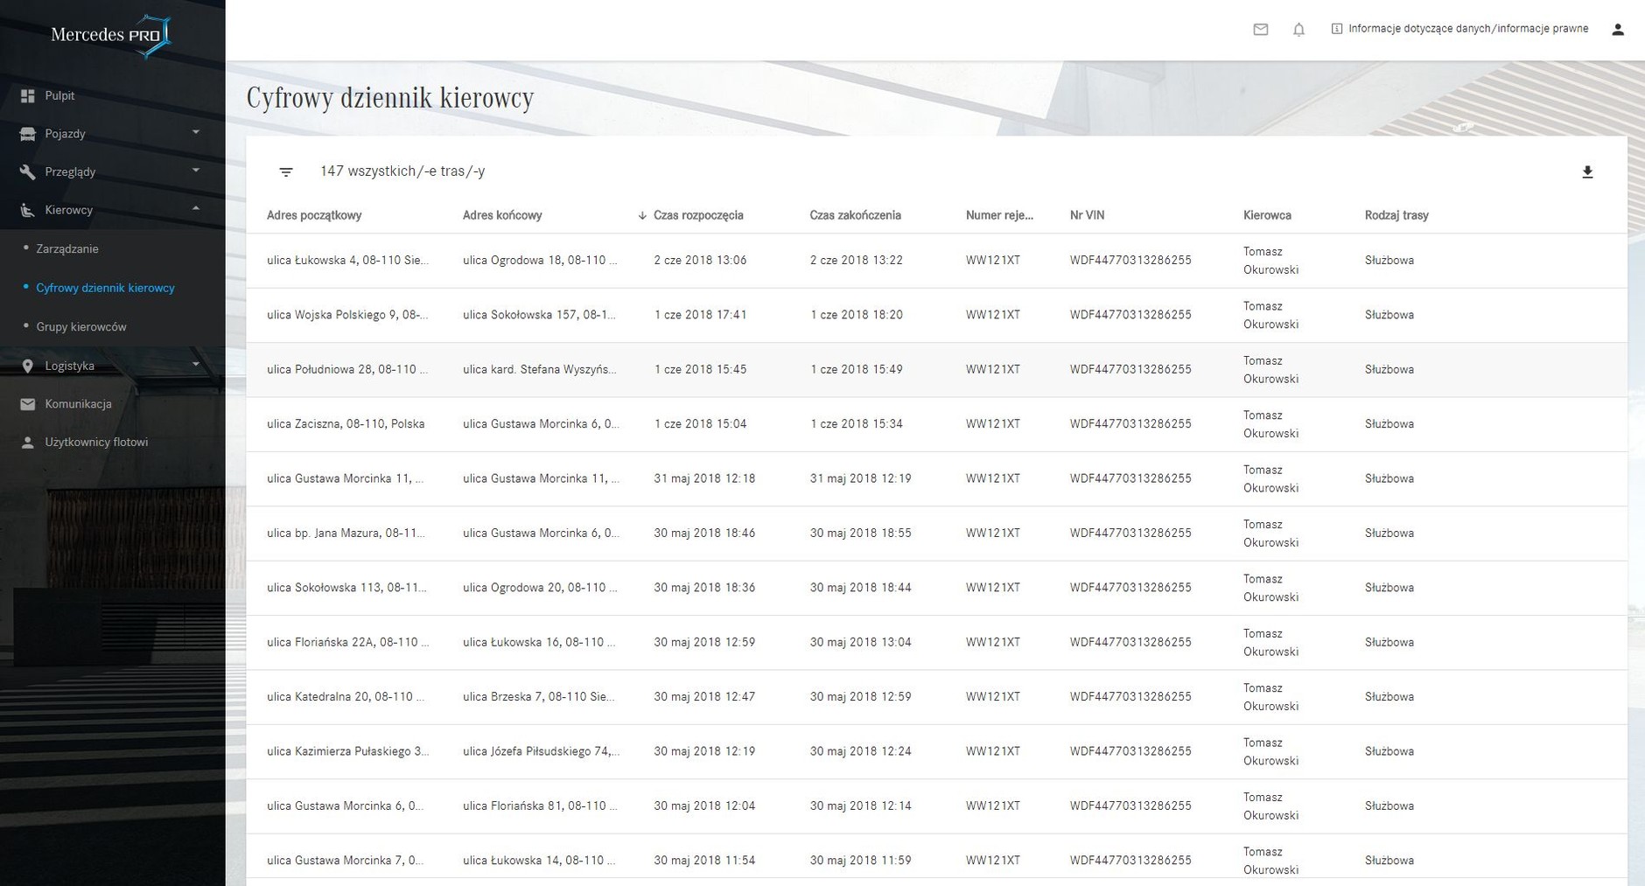Open Pulpit dashboard icon in sidebar
1645x886 pixels.
coord(28,96)
